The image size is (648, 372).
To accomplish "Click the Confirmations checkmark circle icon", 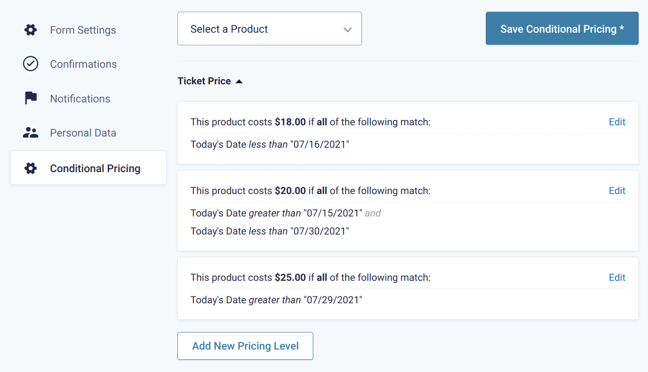I will [x=31, y=64].
